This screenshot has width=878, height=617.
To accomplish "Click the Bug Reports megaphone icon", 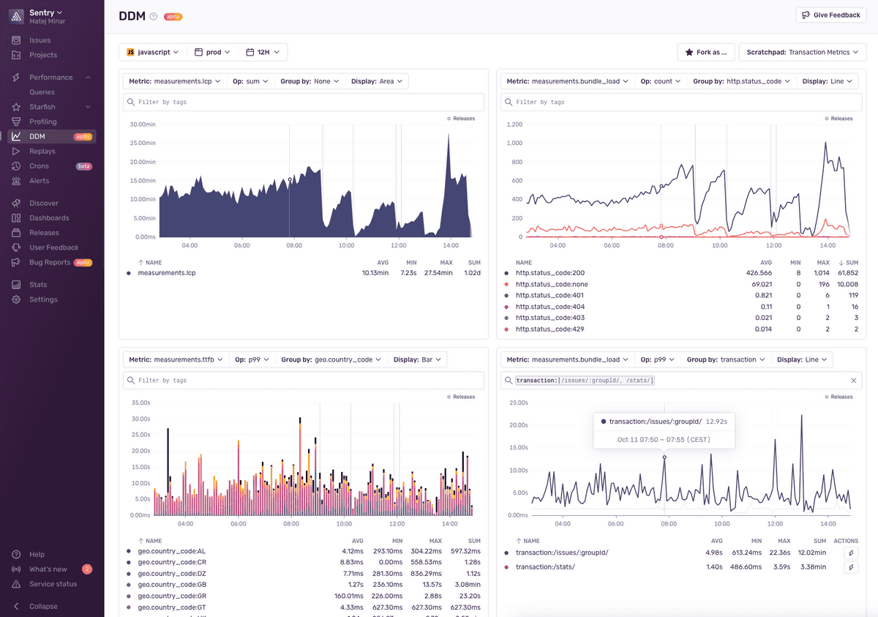I will coord(16,262).
